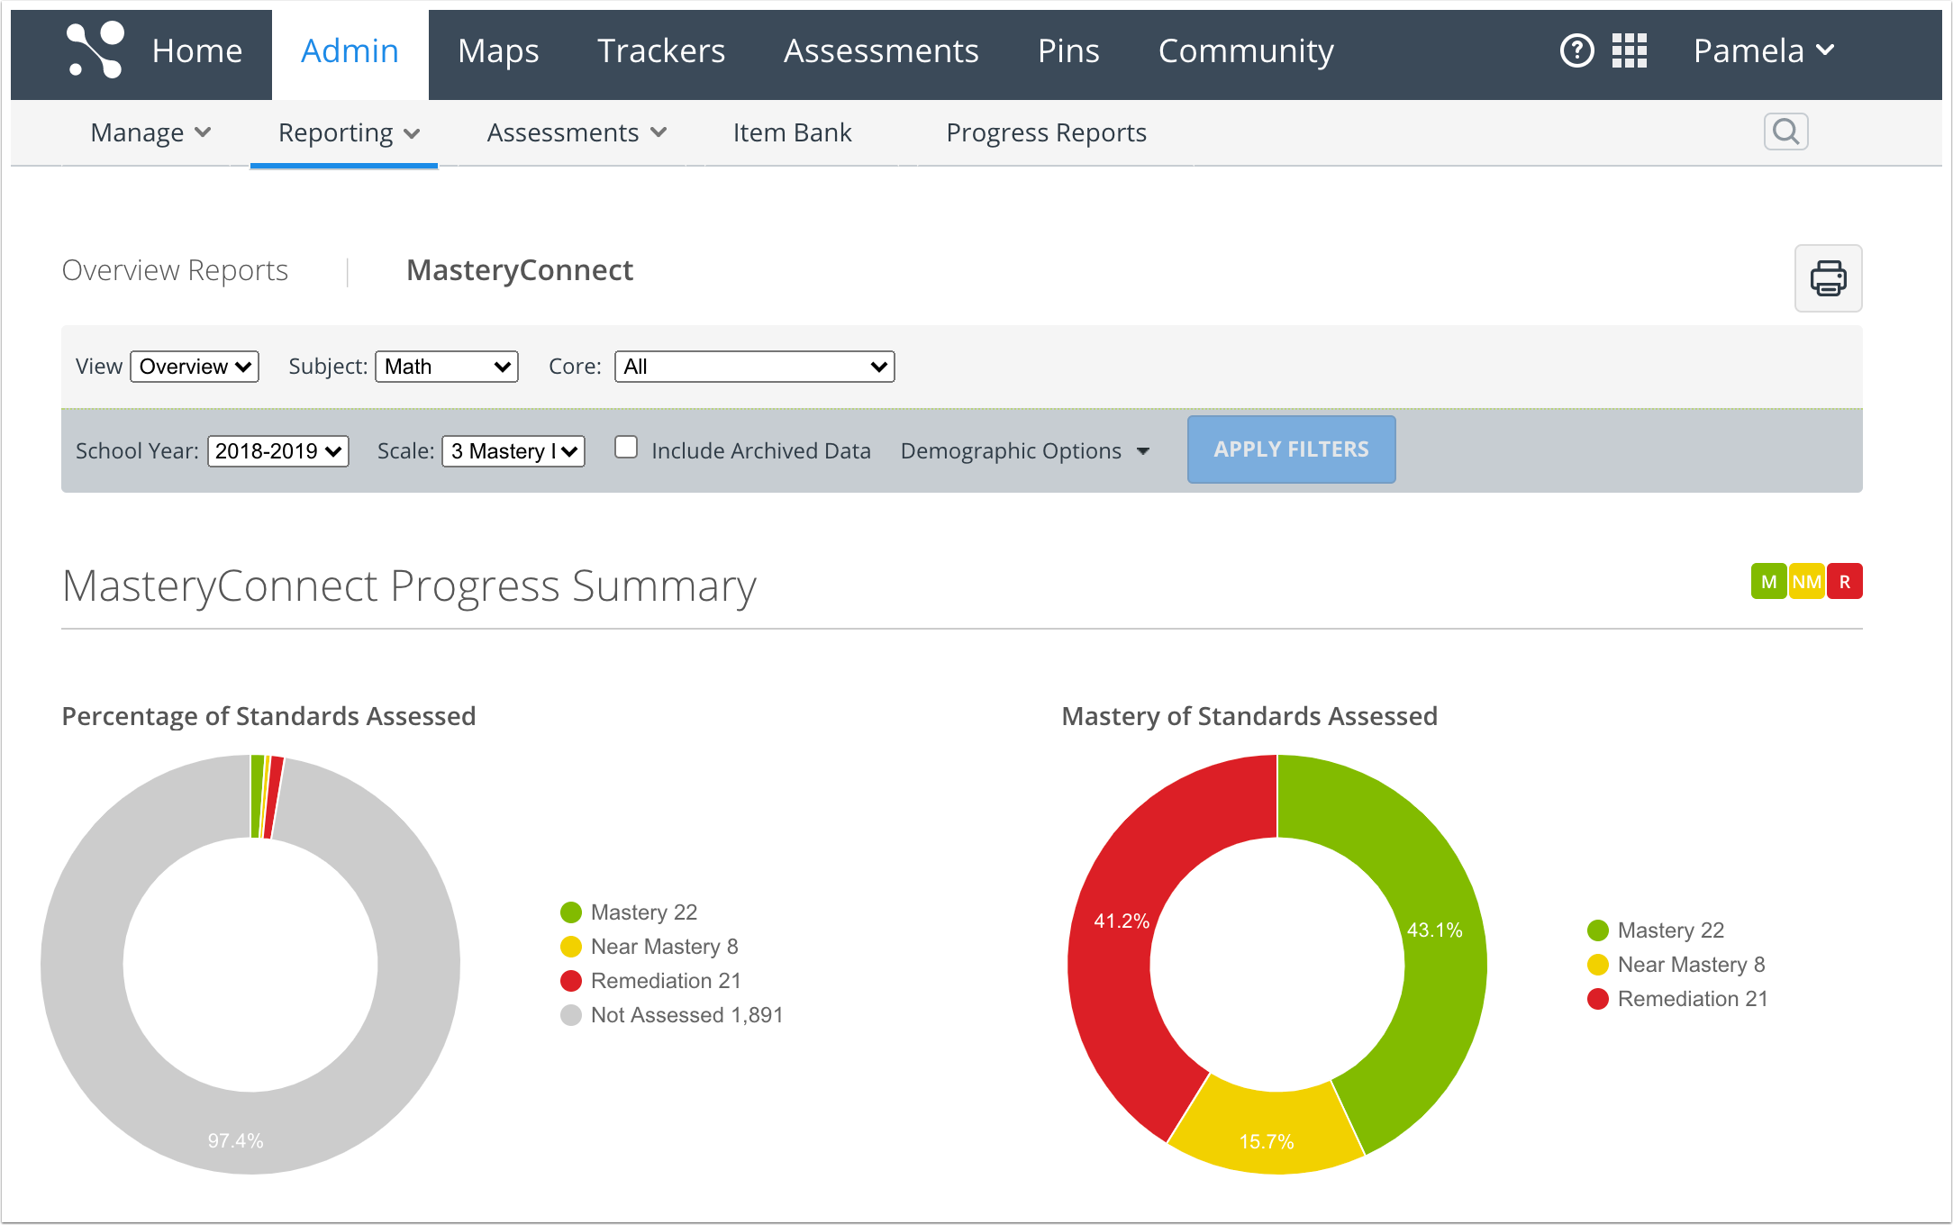Click the green Mastery legend dot in right chart
Screen dimensions: 1953x1225
[x=1597, y=930]
